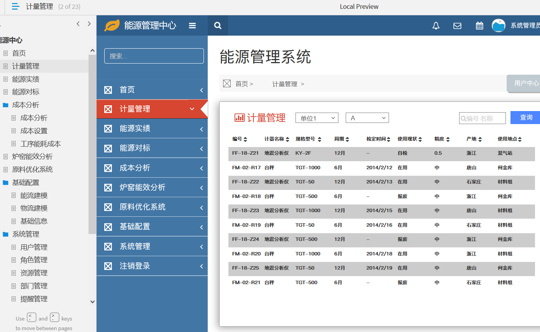540x332 pixels.
Task: Click the icon beside 能源实绩 menu item
Action: pos(108,129)
